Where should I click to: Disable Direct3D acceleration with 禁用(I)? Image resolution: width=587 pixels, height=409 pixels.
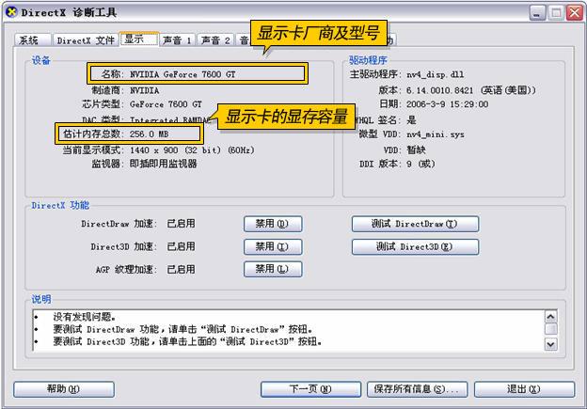pos(273,246)
